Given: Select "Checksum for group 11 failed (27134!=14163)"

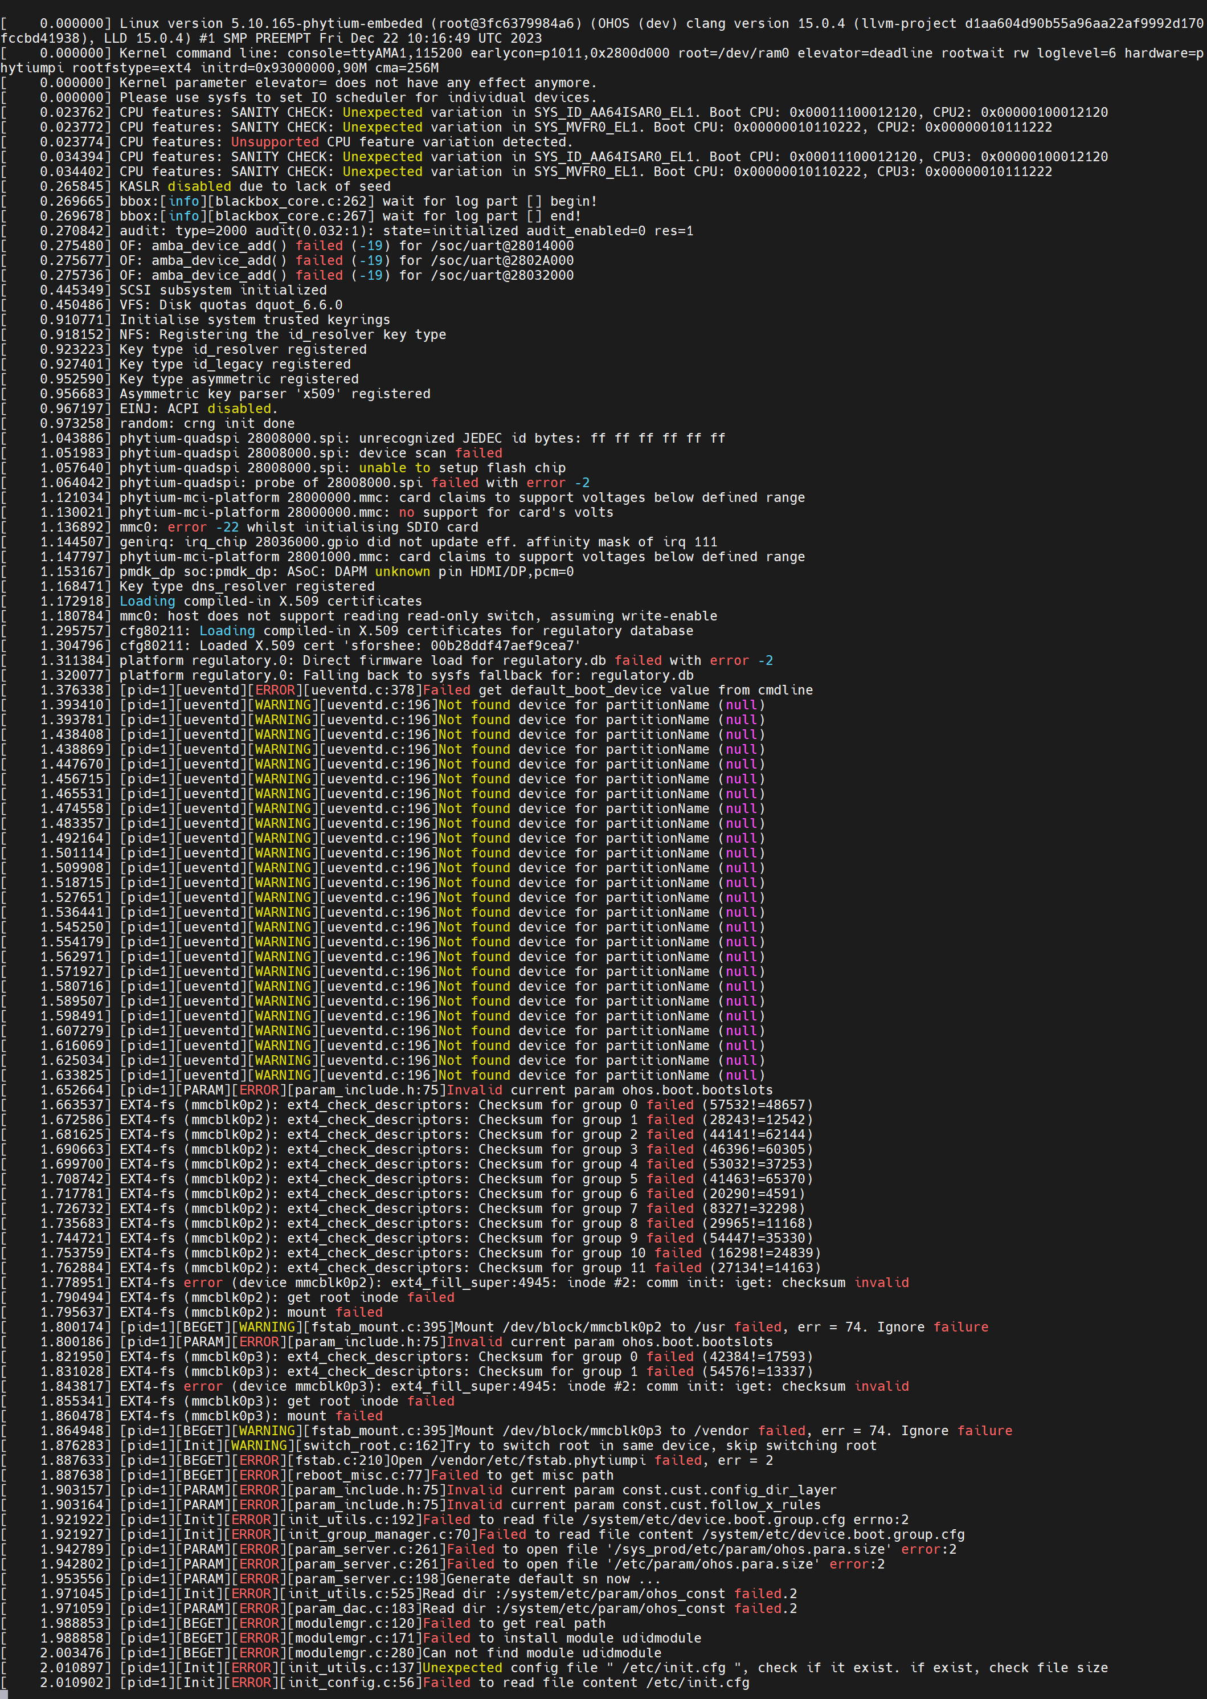Looking at the screenshot, I should (x=650, y=1268).
